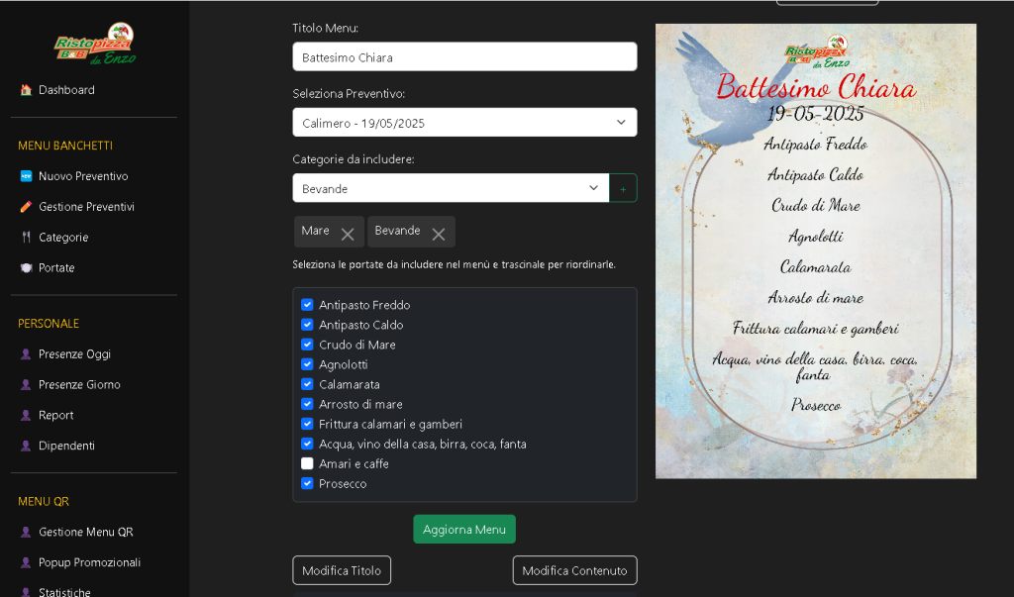Image resolution: width=1014 pixels, height=597 pixels.
Task: Uncheck the Prosecco checkbox
Action: [x=307, y=483]
